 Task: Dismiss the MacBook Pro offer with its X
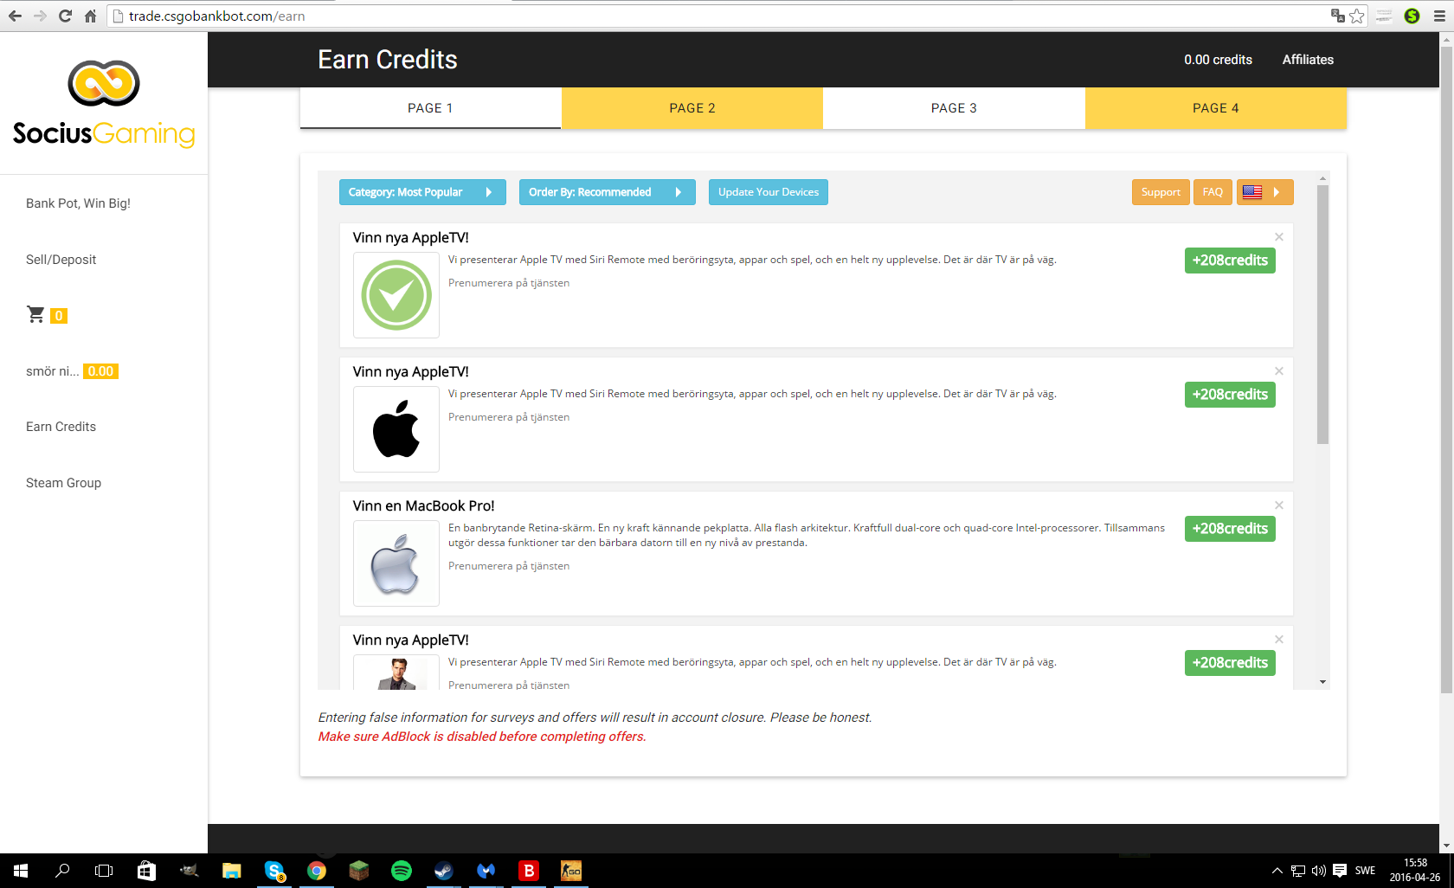pyautogui.click(x=1279, y=505)
